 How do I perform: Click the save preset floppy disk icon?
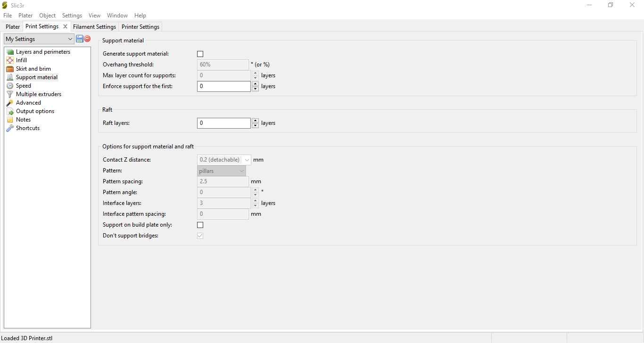coord(80,39)
